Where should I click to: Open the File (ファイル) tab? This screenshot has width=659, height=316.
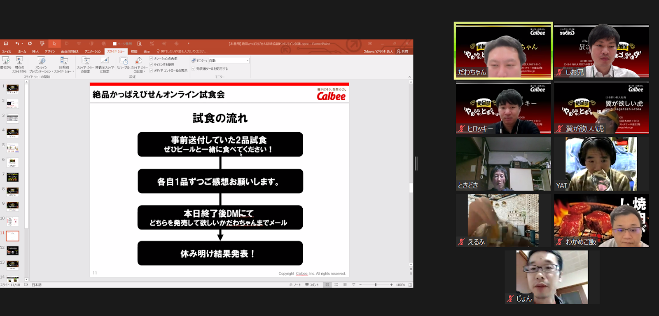(x=6, y=51)
